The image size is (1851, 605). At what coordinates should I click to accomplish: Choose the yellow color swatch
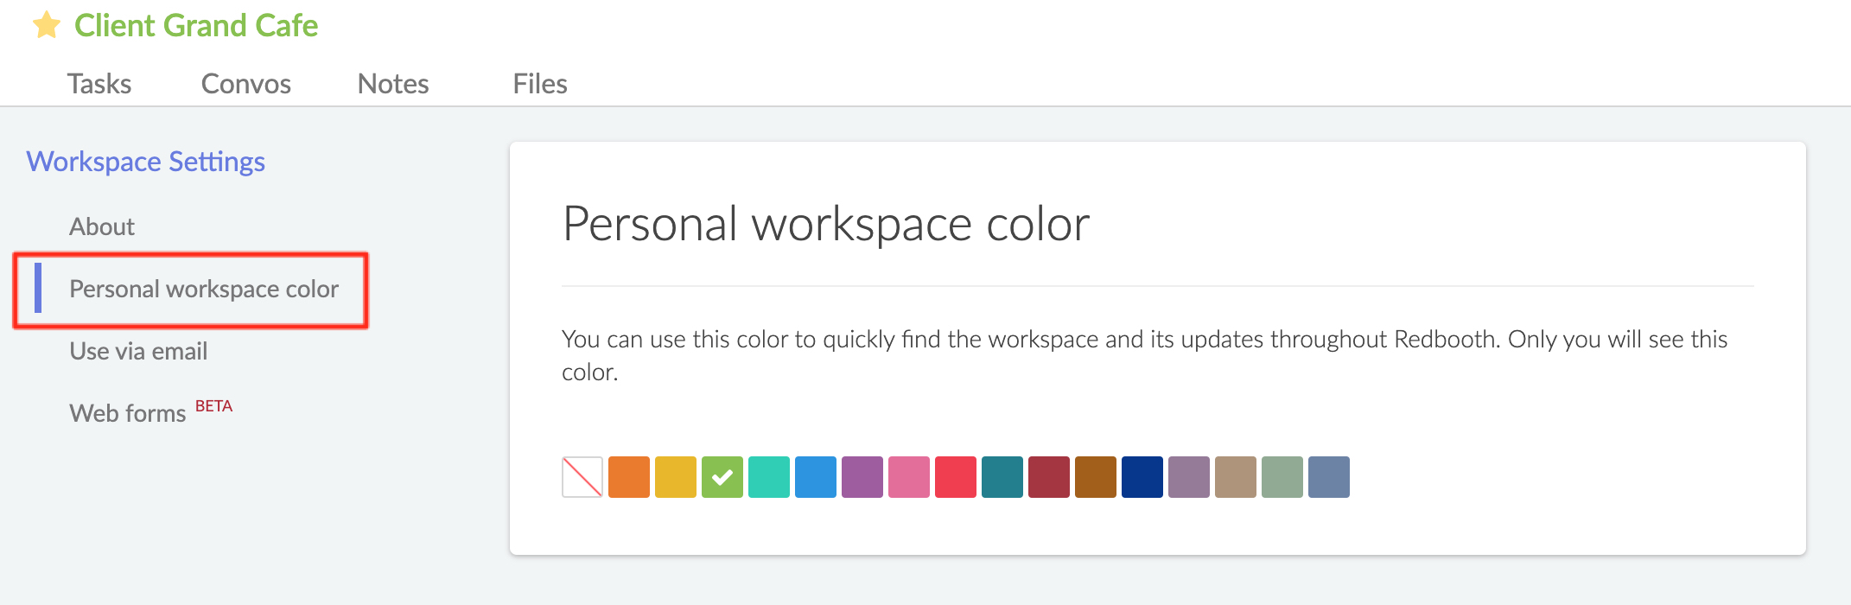pos(676,477)
